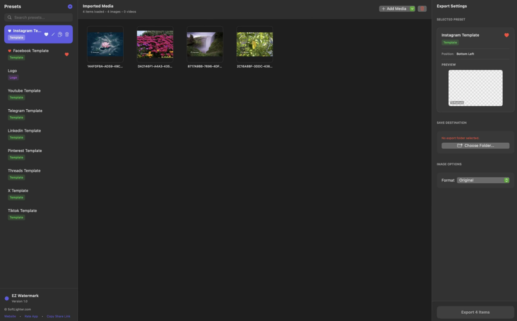Click the Add Media button
Screen dimensions: 517x321
click(394, 9)
